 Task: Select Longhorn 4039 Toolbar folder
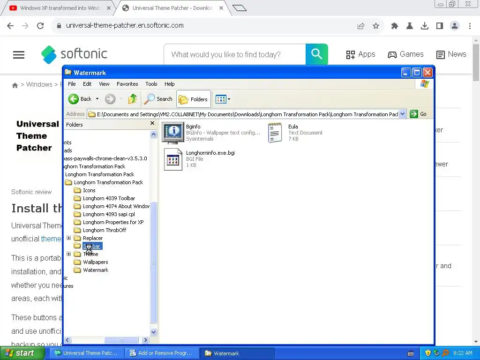point(105,198)
